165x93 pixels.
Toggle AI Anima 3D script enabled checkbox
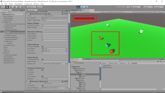[x=30, y=81]
